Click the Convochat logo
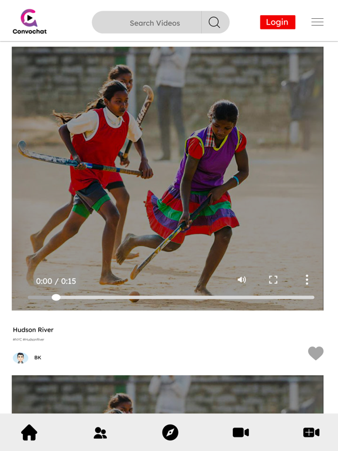The height and width of the screenshot is (451, 338). [x=29, y=22]
